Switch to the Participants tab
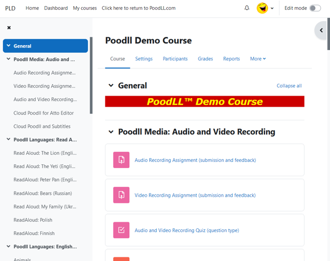The width and height of the screenshot is (330, 261). coord(175,59)
